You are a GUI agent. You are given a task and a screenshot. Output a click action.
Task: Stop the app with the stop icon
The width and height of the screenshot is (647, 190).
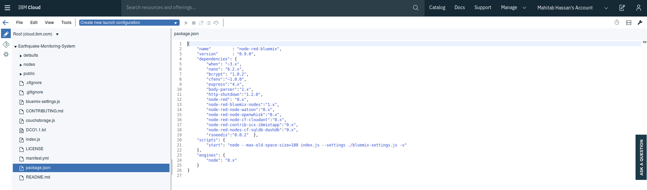[x=194, y=23]
